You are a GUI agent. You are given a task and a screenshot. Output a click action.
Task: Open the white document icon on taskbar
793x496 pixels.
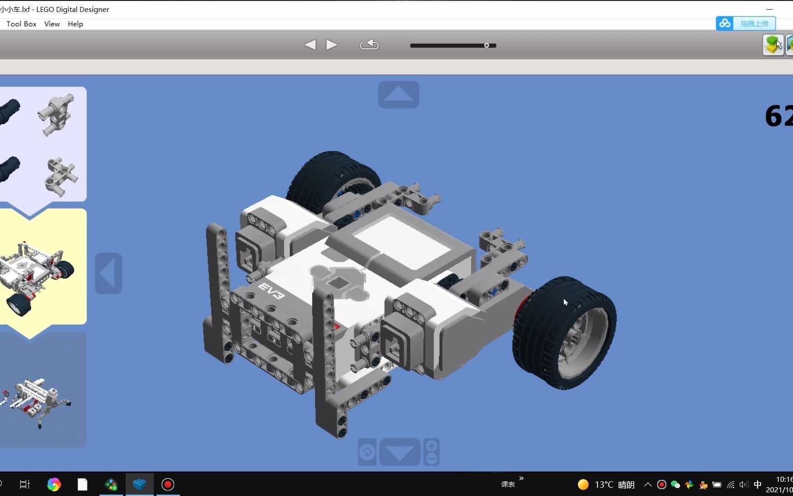coord(83,485)
